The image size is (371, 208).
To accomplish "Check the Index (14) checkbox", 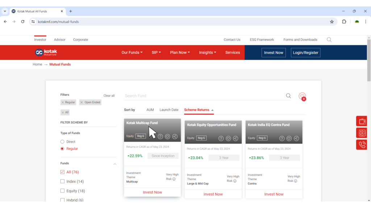I will pyautogui.click(x=62, y=181).
